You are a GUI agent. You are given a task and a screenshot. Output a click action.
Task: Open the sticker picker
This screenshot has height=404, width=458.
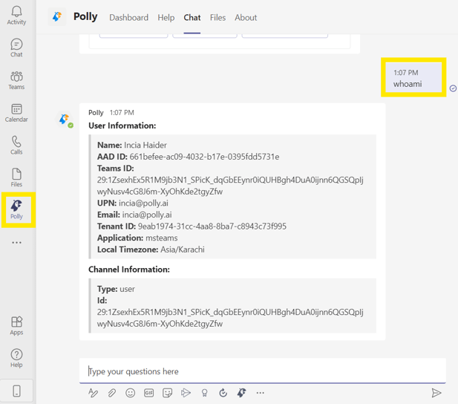[167, 393]
